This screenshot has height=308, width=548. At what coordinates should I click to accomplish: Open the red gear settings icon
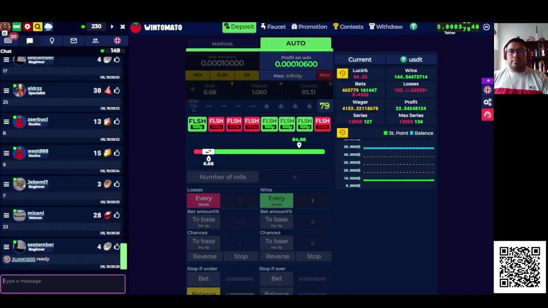point(27,27)
